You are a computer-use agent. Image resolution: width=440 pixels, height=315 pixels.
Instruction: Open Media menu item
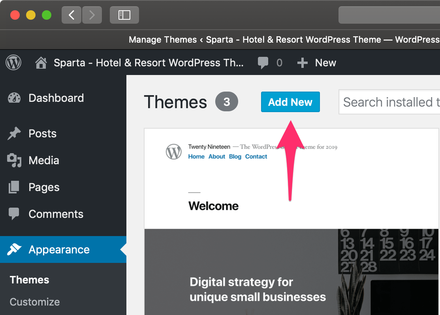click(63, 160)
